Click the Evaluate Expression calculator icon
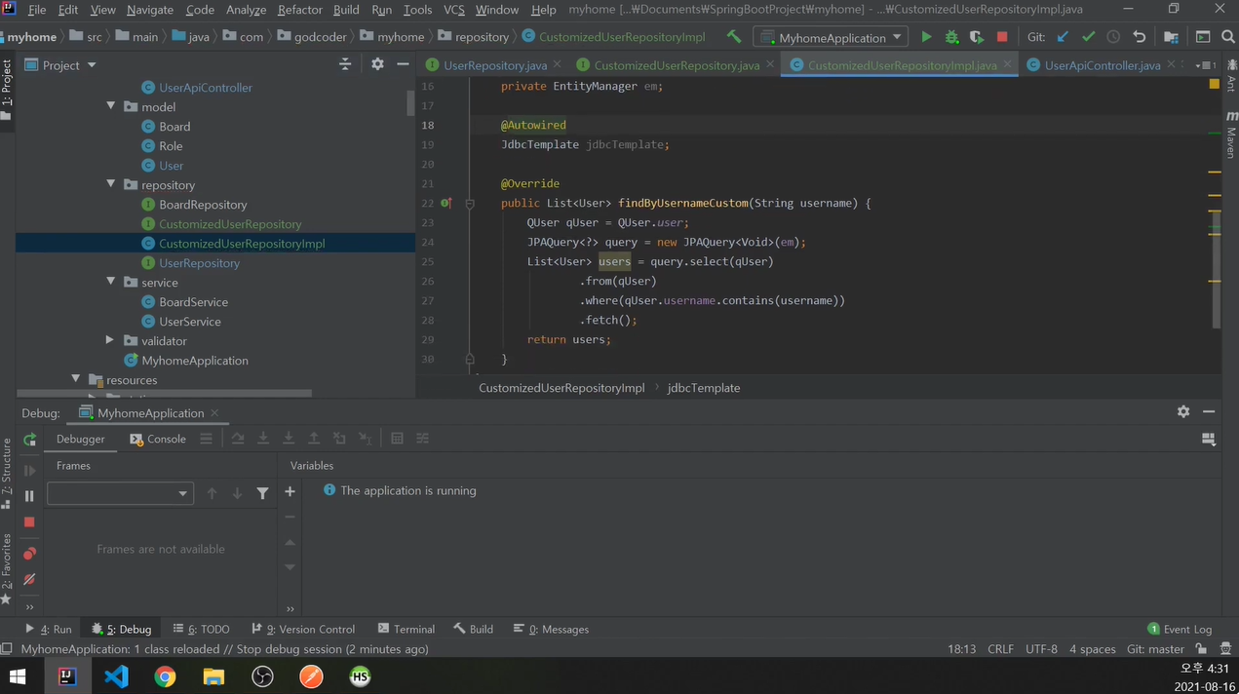 coord(397,439)
